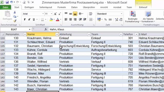Viewport: 164px width, 92px height.
Task: Open the Ansicht tab
Action: (104, 7)
